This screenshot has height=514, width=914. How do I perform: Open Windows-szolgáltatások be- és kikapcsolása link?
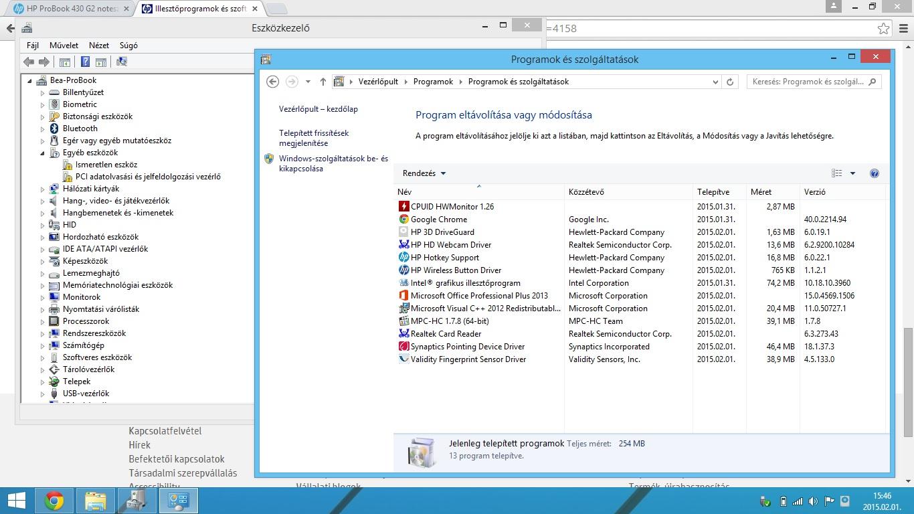[333, 164]
